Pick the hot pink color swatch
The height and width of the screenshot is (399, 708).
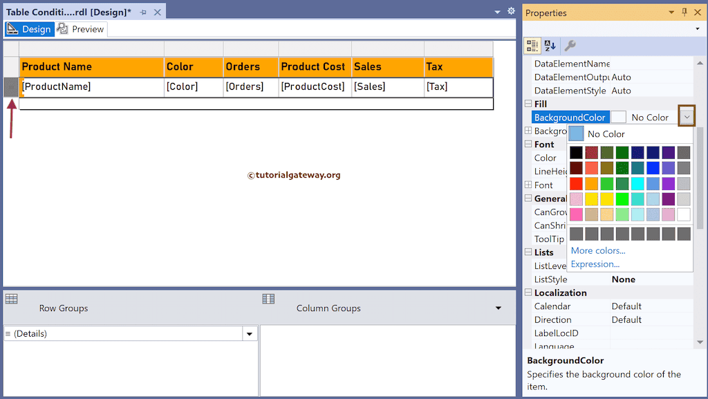point(576,214)
